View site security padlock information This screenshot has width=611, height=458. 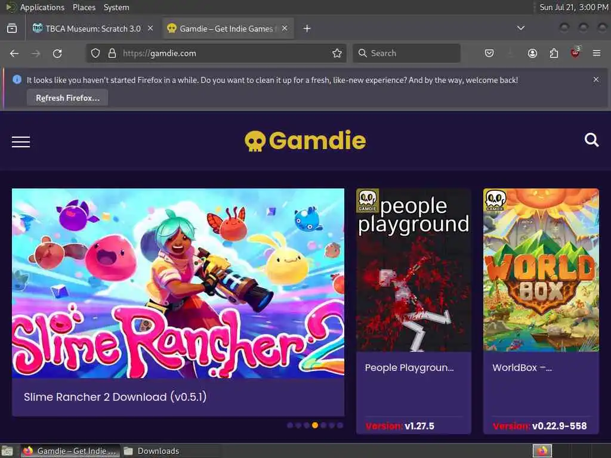click(x=112, y=53)
